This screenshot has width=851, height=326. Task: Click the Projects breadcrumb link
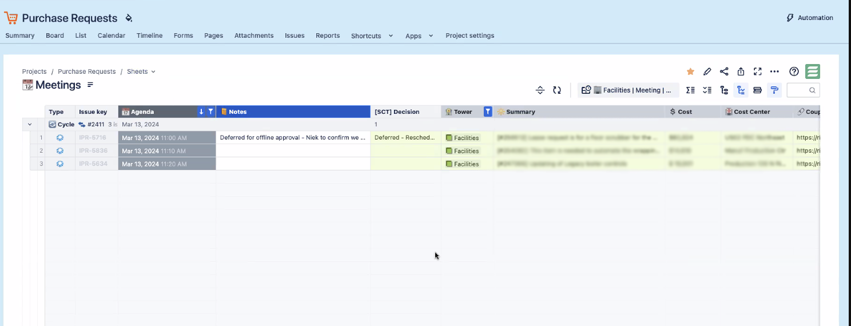pyautogui.click(x=34, y=71)
